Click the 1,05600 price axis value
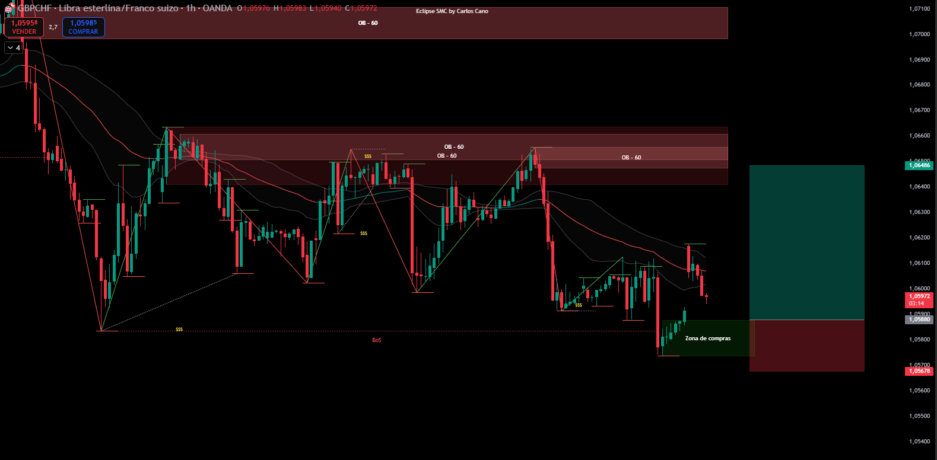The image size is (937, 460). [919, 391]
